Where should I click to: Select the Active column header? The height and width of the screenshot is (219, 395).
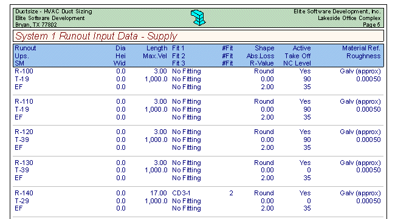(x=301, y=48)
